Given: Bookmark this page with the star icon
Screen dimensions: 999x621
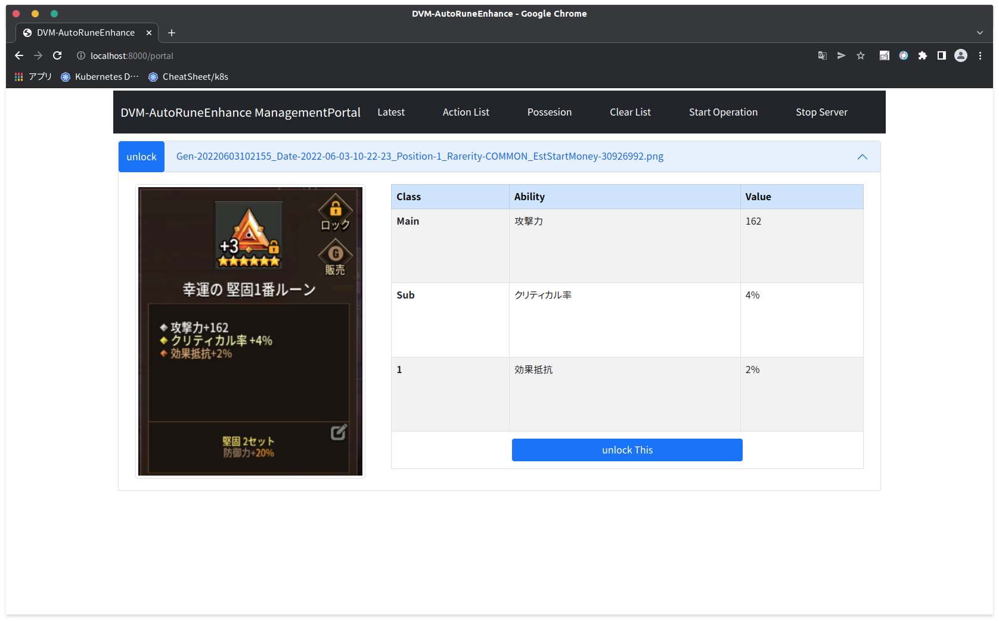Looking at the screenshot, I should point(861,55).
